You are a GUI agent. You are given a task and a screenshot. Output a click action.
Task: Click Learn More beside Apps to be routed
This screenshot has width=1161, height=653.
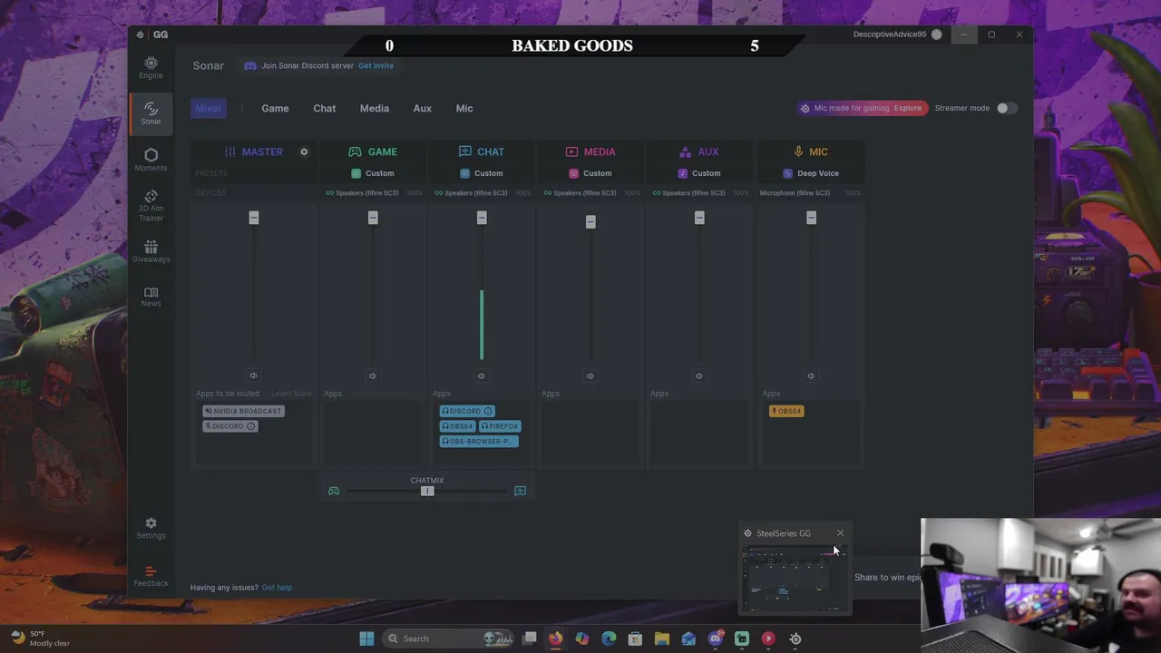(291, 394)
